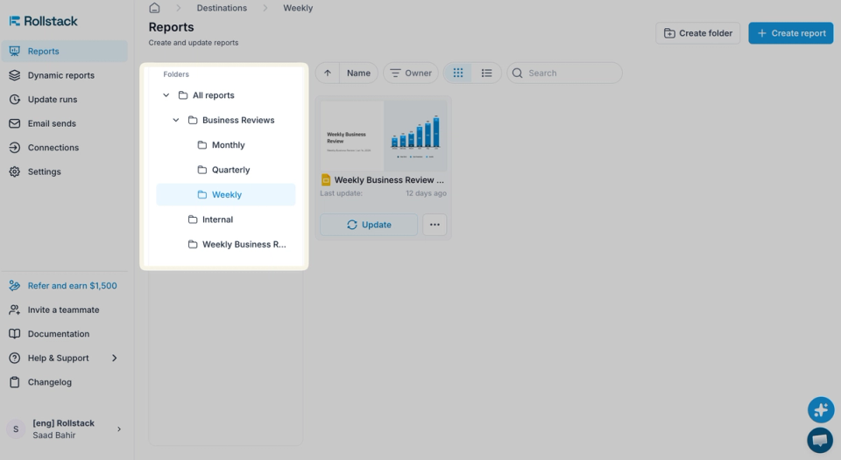Select the Internal folder

click(217, 220)
